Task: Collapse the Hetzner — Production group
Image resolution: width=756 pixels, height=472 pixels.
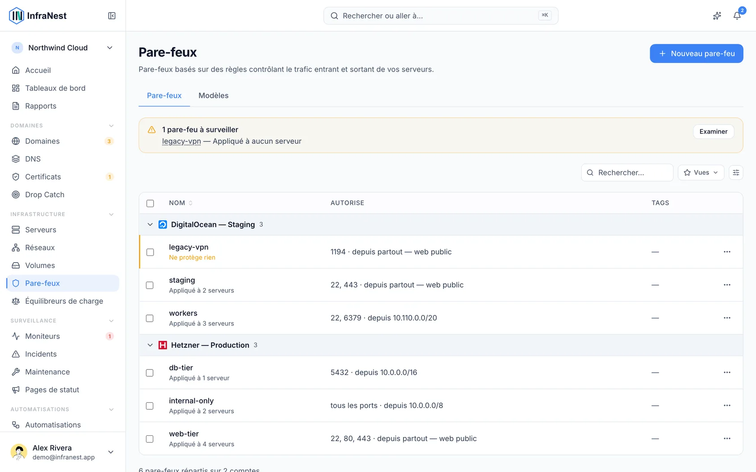Action: 150,345
